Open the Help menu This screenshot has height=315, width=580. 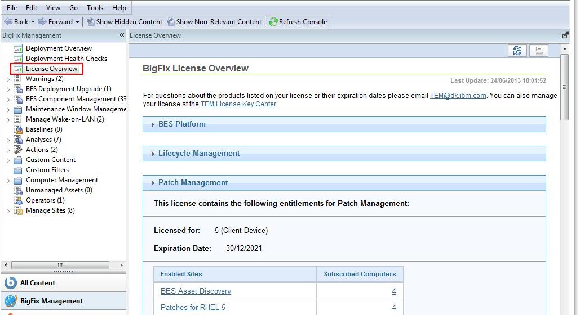pos(119,8)
